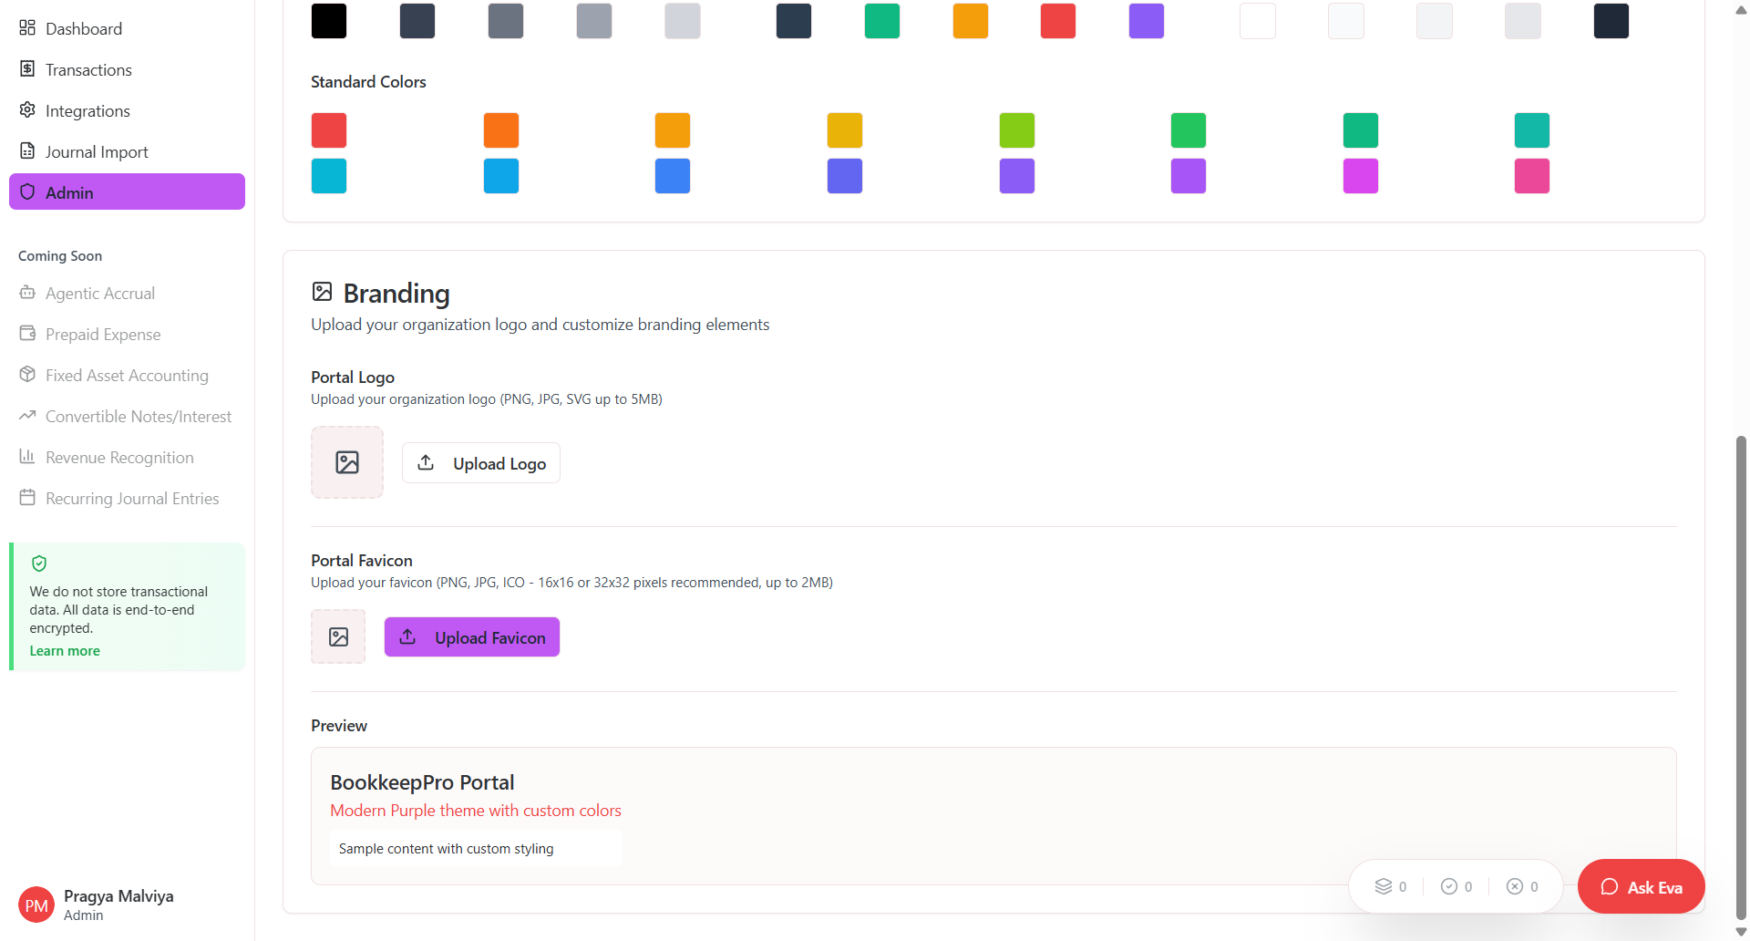Go to Transactions in sidebar
1750x941 pixels.
(88, 69)
